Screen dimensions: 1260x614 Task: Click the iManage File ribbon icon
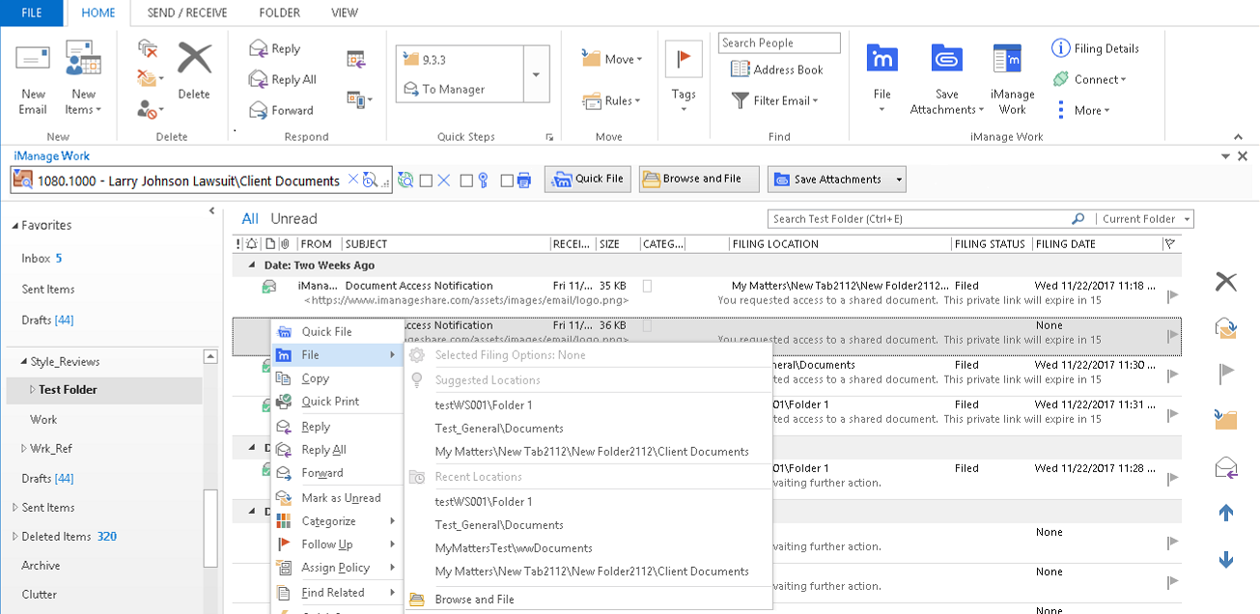pos(882,60)
